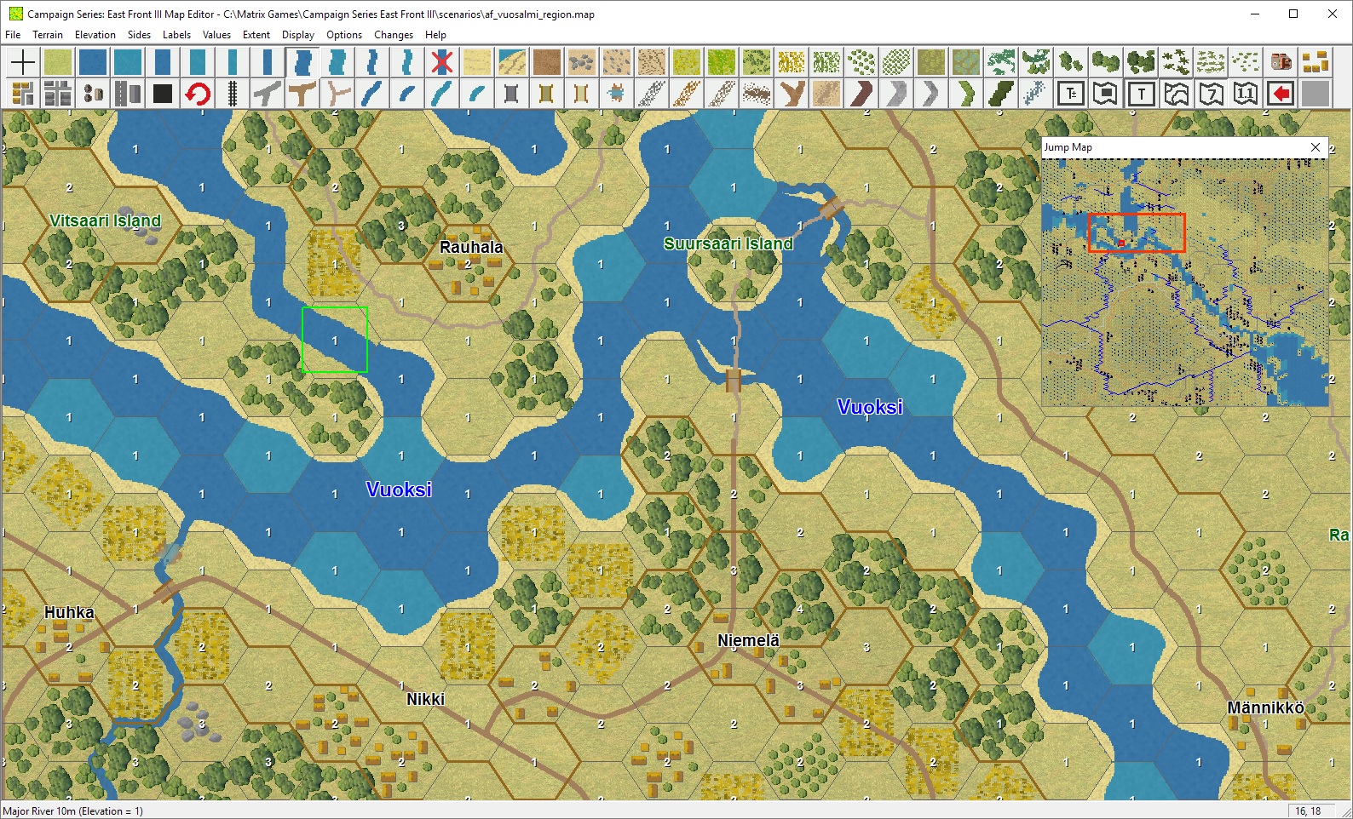
Task: Open the Terrain menu
Action: pos(48,35)
